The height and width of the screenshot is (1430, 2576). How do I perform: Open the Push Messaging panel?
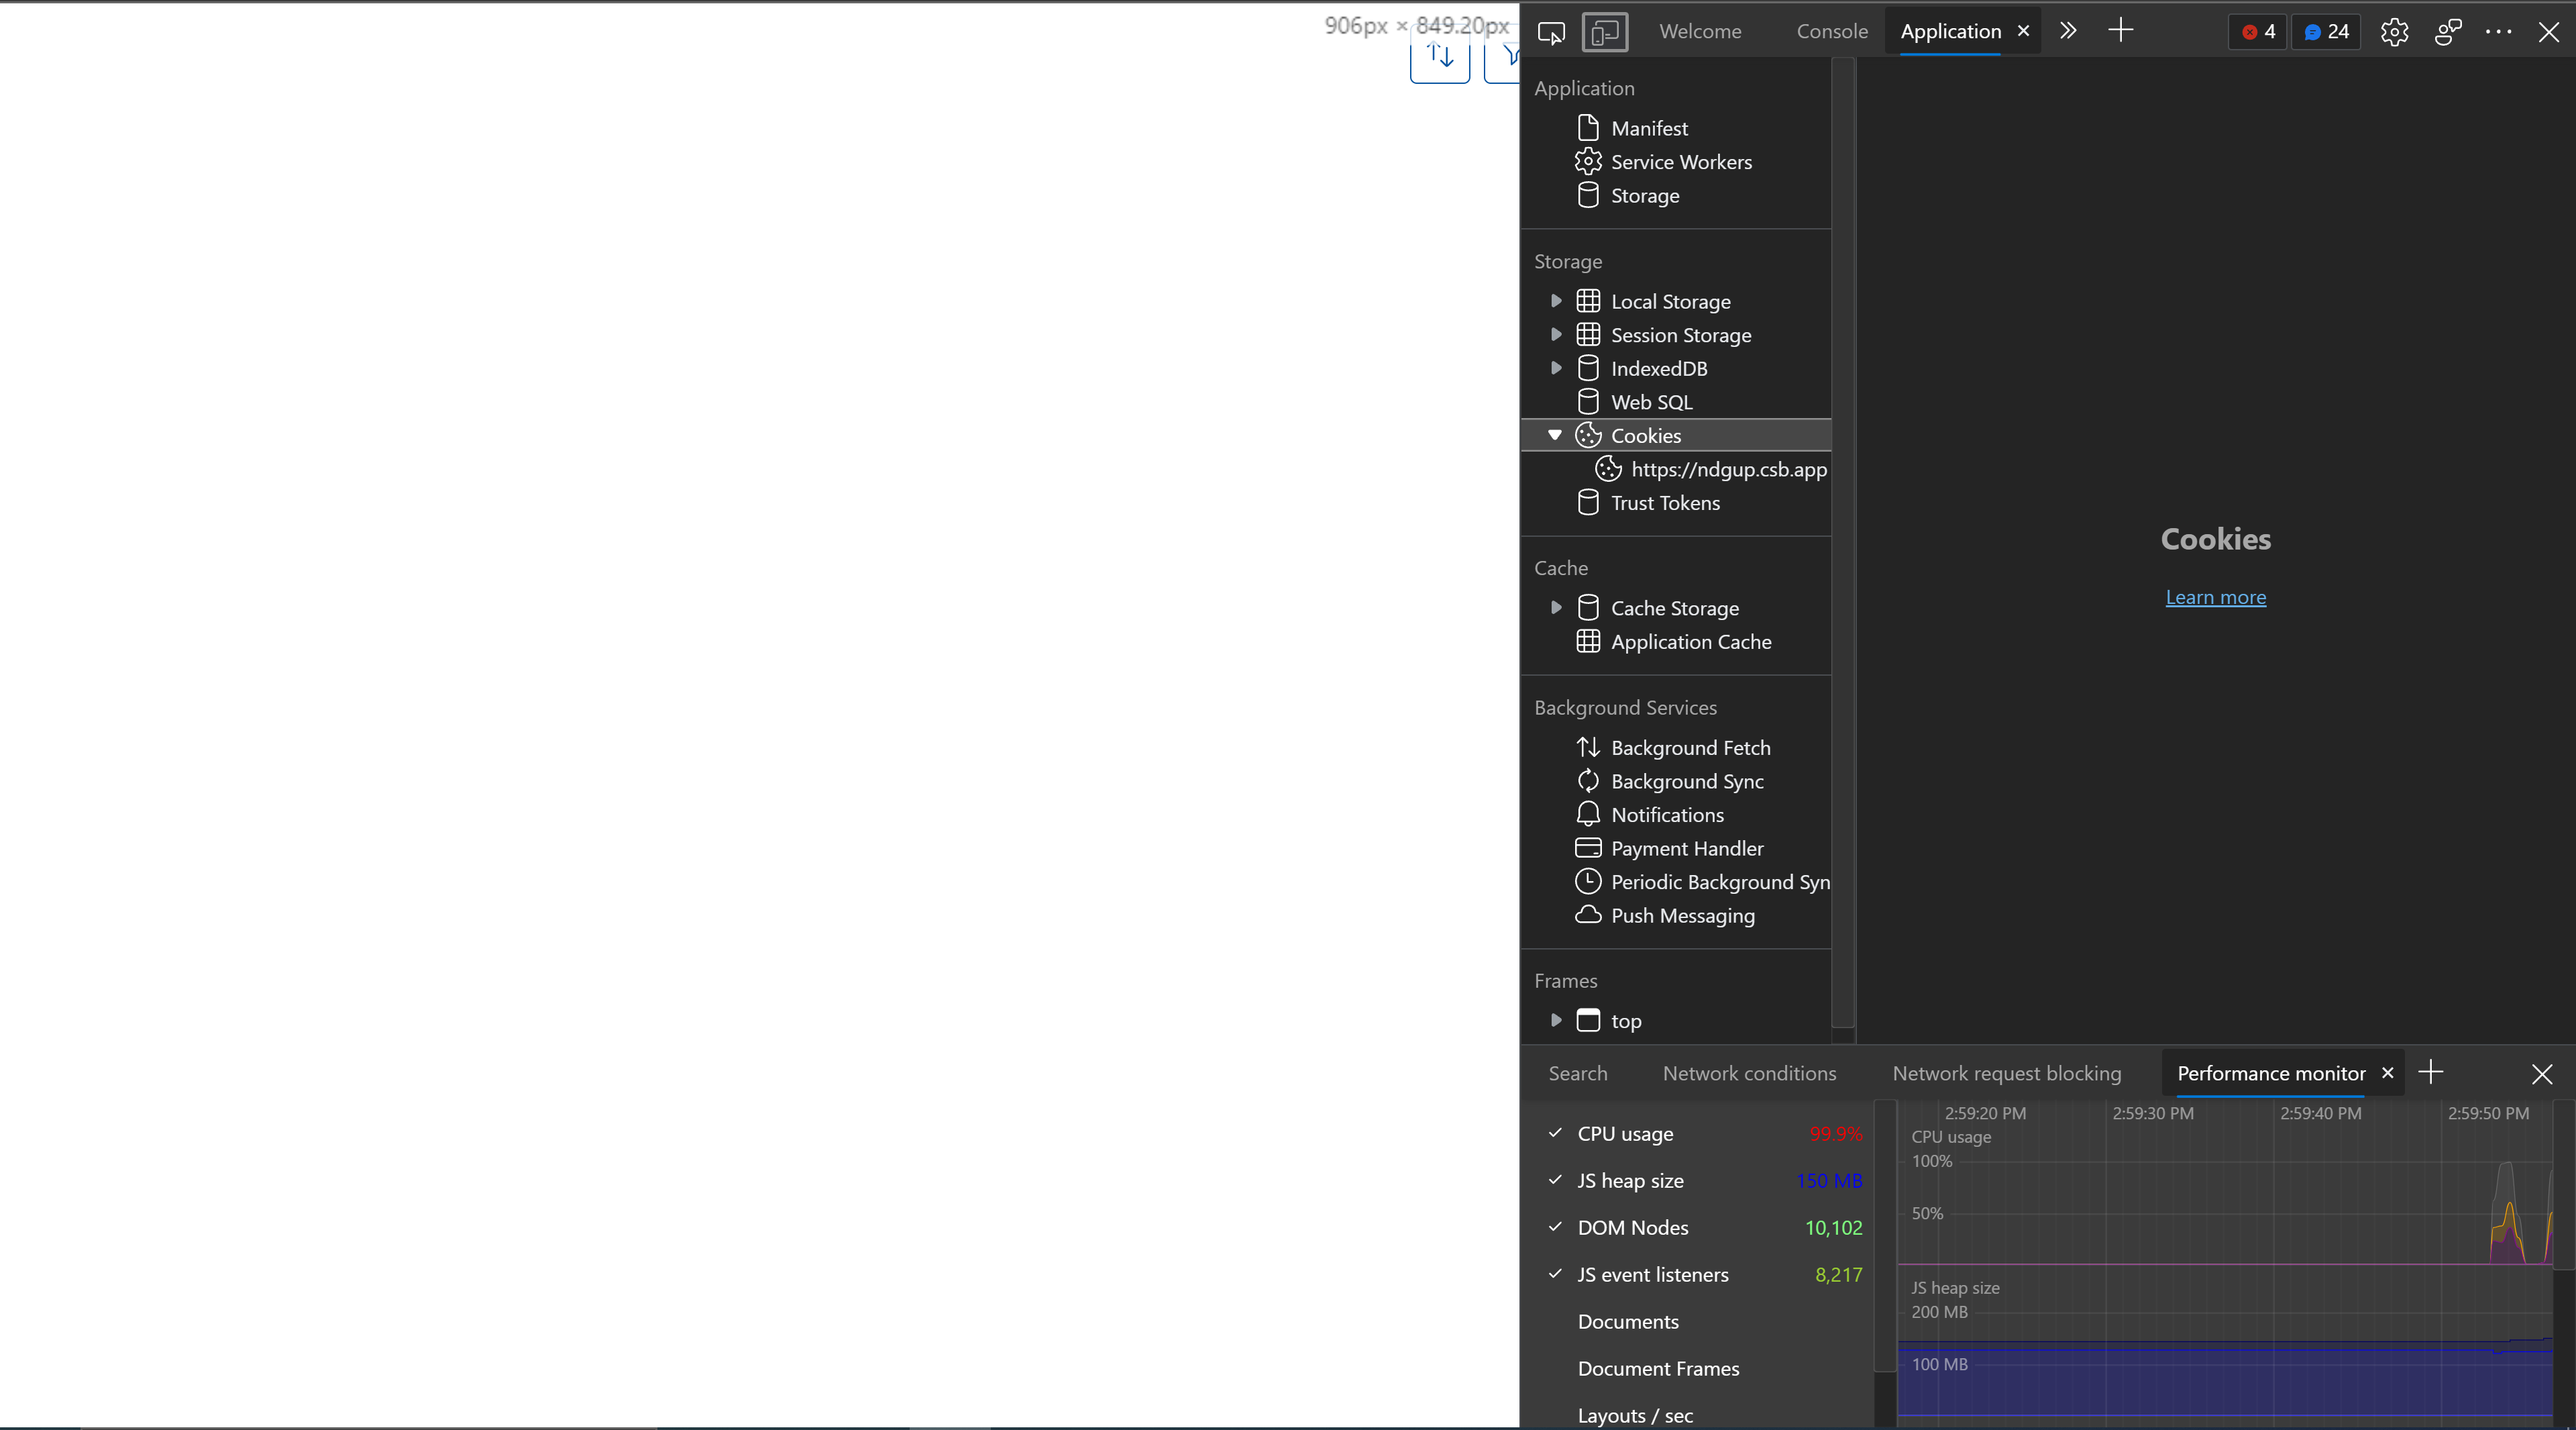(1681, 915)
